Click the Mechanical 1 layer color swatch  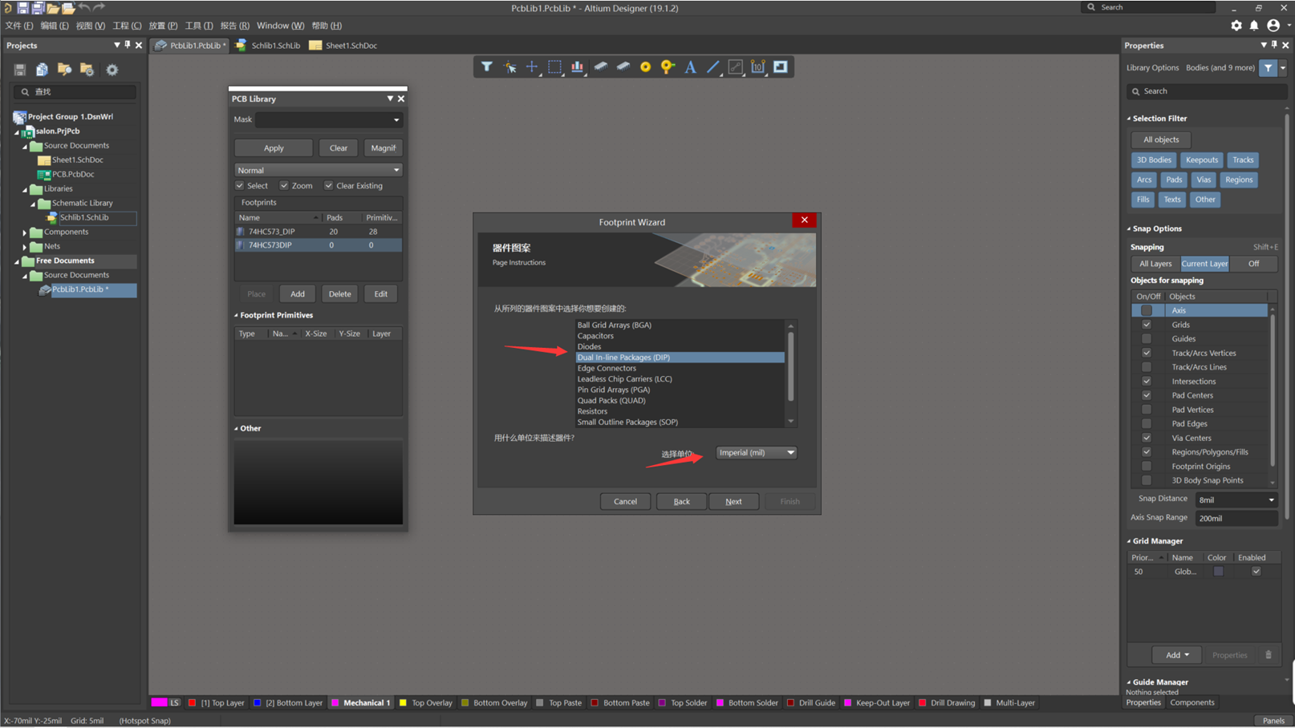tap(335, 703)
